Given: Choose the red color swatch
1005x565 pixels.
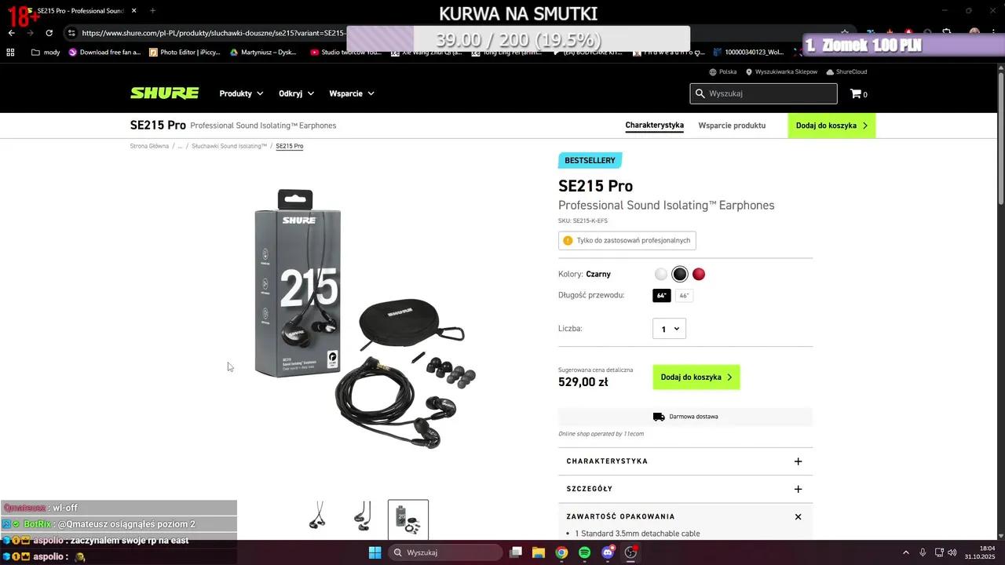Looking at the screenshot, I should click(x=699, y=274).
